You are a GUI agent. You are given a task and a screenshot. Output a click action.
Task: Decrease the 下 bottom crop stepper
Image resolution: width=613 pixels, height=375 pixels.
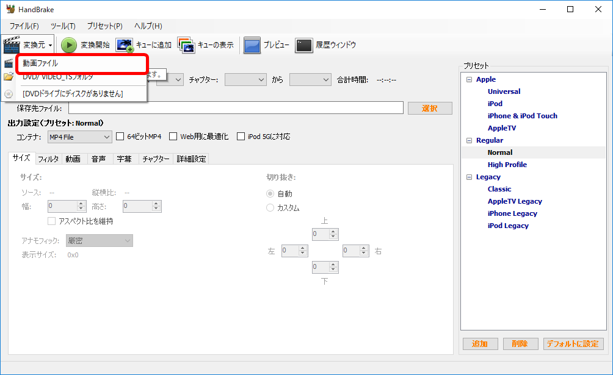point(333,270)
